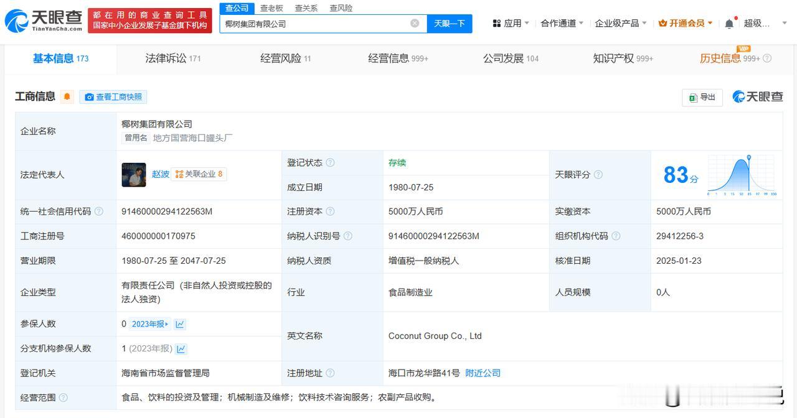Viewport: 797px width, 418px height.
Task: Click the help icon beside 纳税人识别号
Action: (347, 236)
